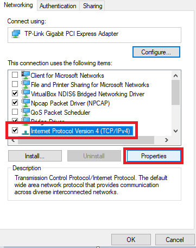The width and height of the screenshot is (196, 248).
Task: Click the File and Printer Sharing icon
Action: coord(26,84)
